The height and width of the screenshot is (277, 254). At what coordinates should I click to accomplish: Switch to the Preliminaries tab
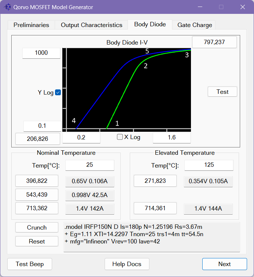(31, 25)
